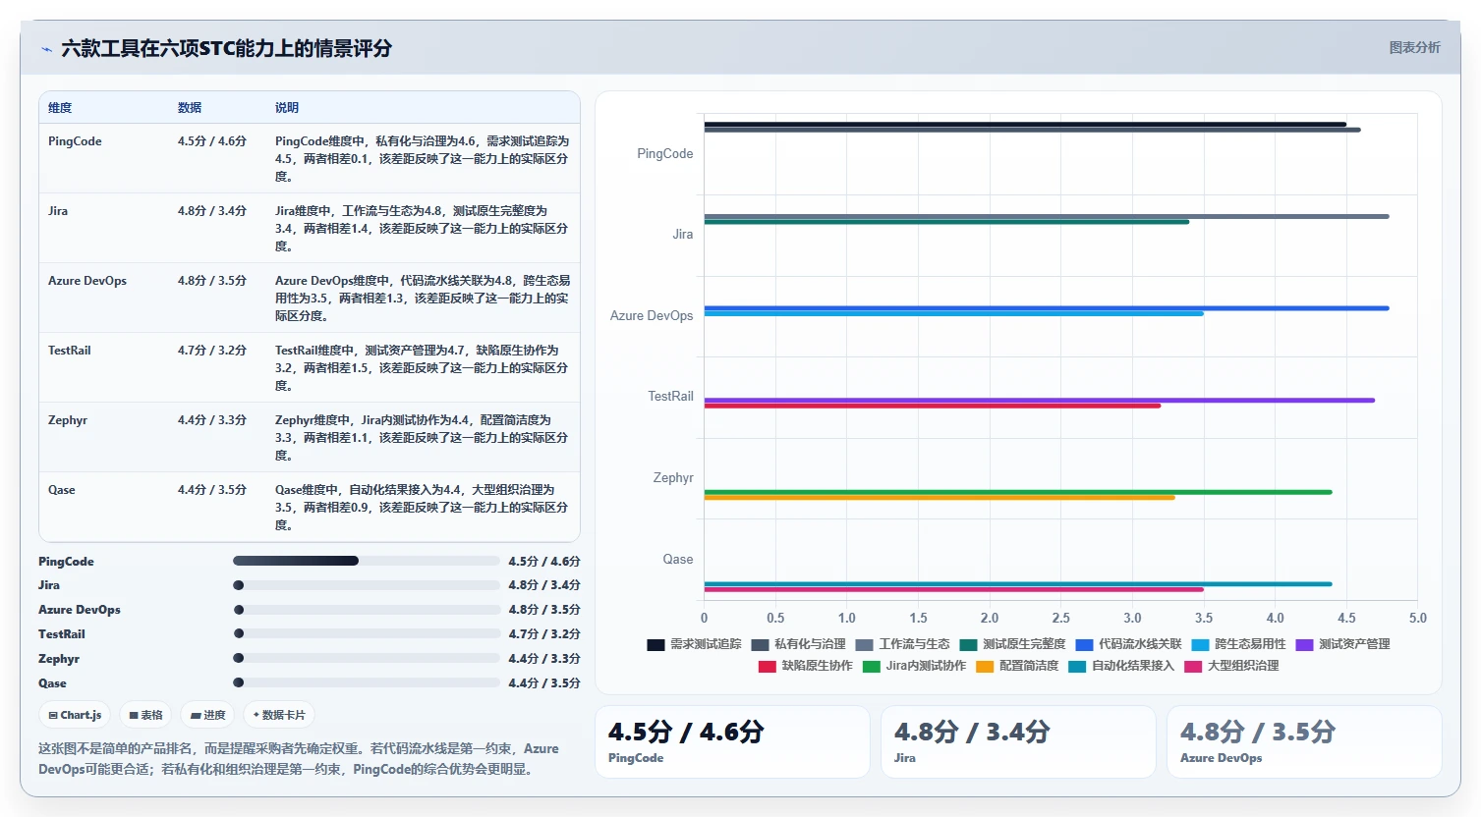
Task: Click the Zephyr progress bar
Action: (x=367, y=658)
